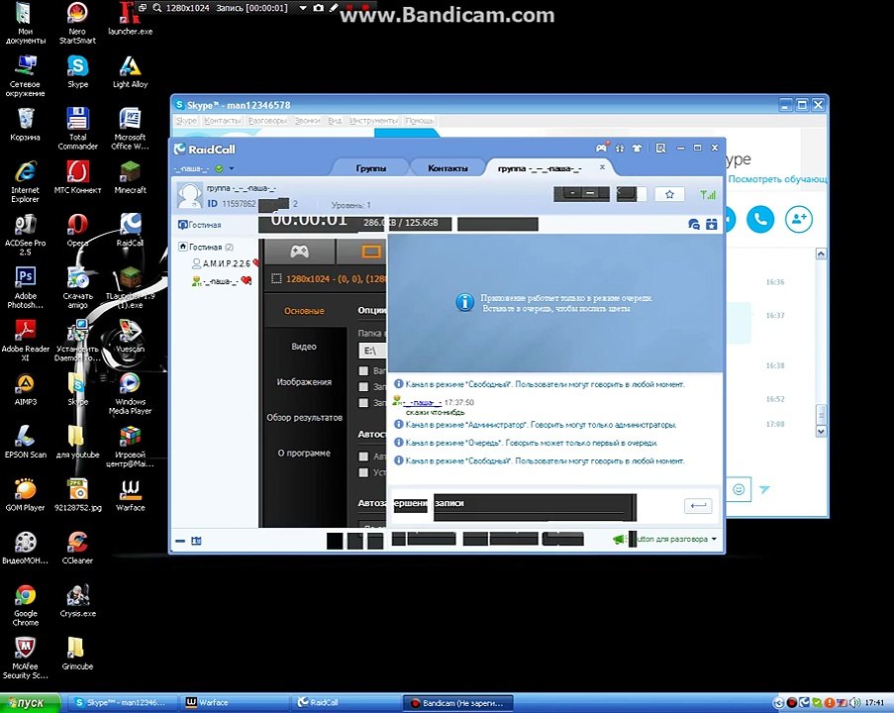Click the E:\ folder path field
Screen dimensions: 894x713
coord(372,351)
